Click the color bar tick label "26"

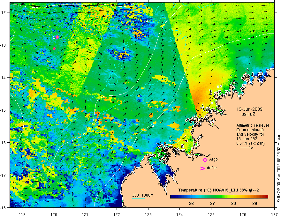coord(191,204)
